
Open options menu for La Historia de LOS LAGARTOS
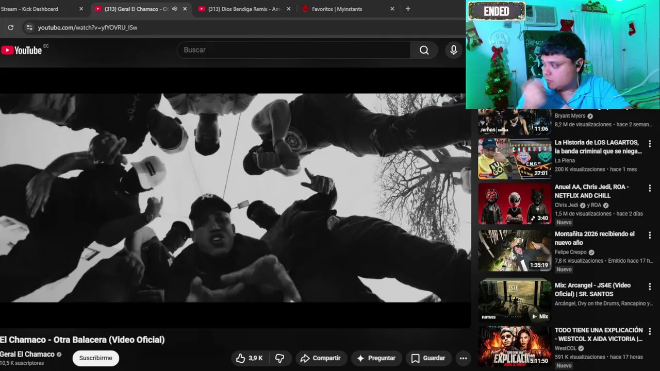650,144
